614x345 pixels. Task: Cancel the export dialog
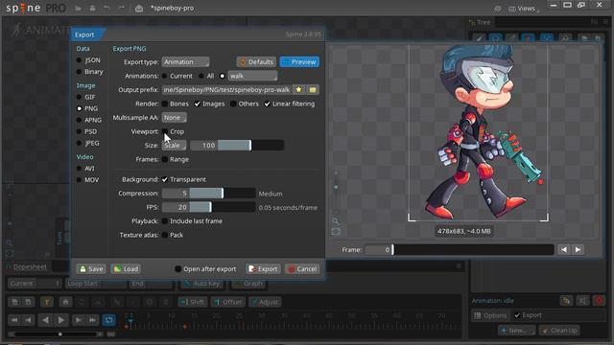pos(302,269)
